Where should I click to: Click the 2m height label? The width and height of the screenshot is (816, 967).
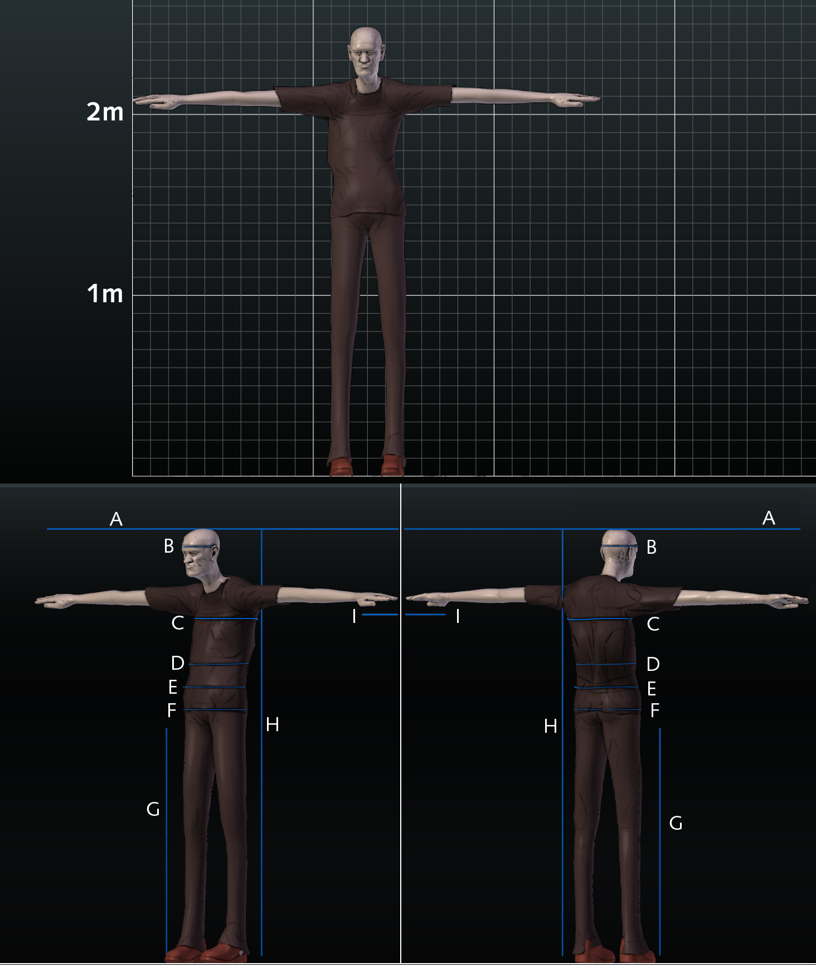tap(105, 112)
